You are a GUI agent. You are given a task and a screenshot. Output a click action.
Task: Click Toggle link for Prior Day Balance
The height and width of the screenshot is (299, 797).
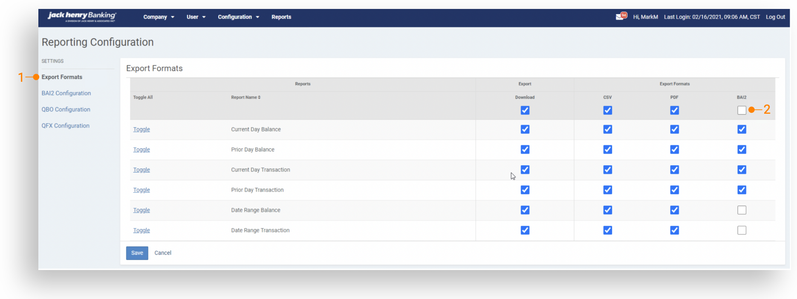pyautogui.click(x=141, y=149)
